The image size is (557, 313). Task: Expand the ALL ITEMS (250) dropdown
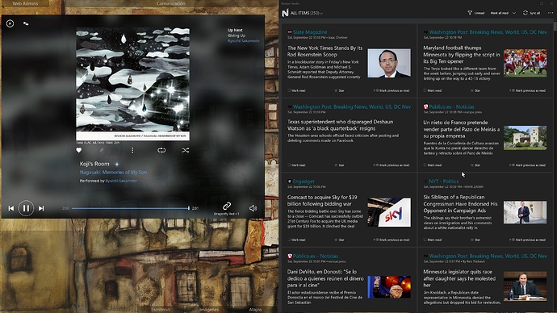(x=307, y=13)
